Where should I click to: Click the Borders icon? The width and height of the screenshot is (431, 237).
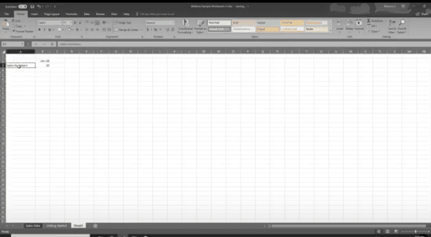coord(60,29)
